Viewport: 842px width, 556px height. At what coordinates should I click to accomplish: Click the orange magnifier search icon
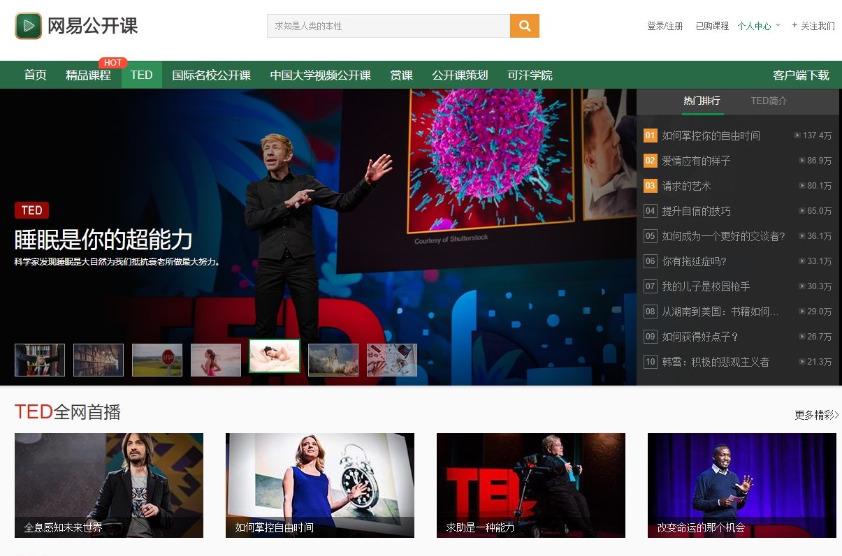pos(523,24)
